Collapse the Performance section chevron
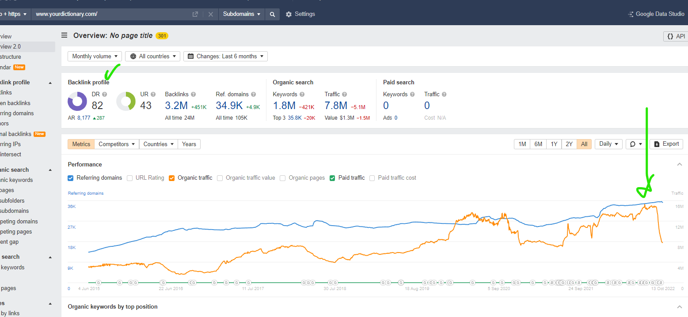 679,164
